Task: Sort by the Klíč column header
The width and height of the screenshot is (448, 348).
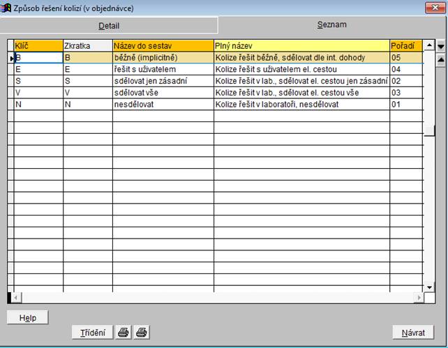Action: (38, 45)
